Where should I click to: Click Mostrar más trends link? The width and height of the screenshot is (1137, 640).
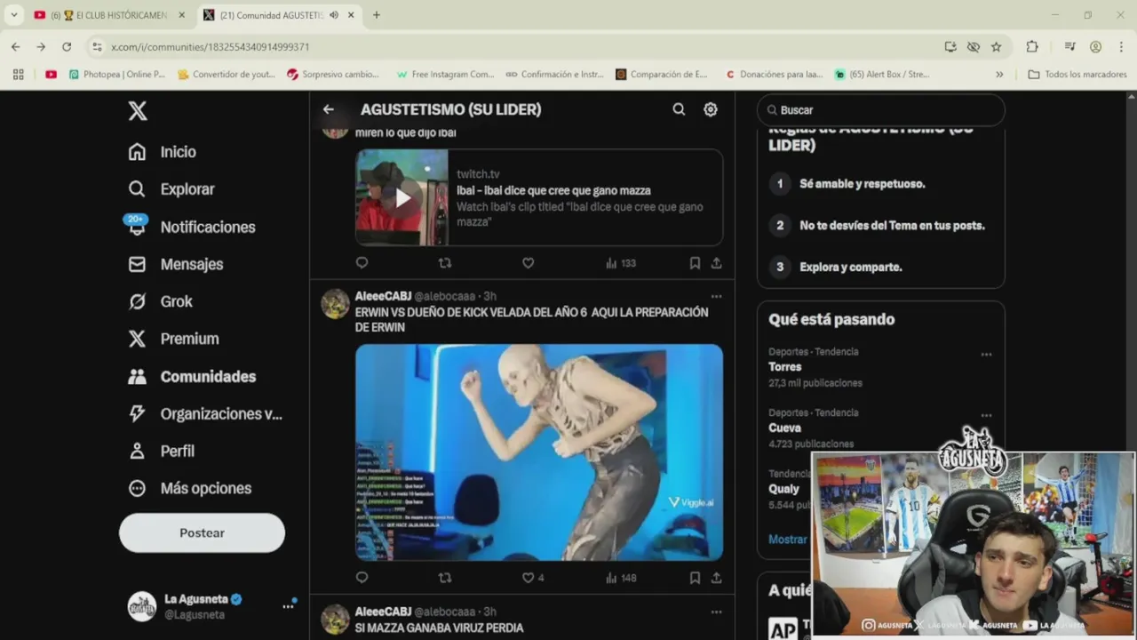click(788, 540)
